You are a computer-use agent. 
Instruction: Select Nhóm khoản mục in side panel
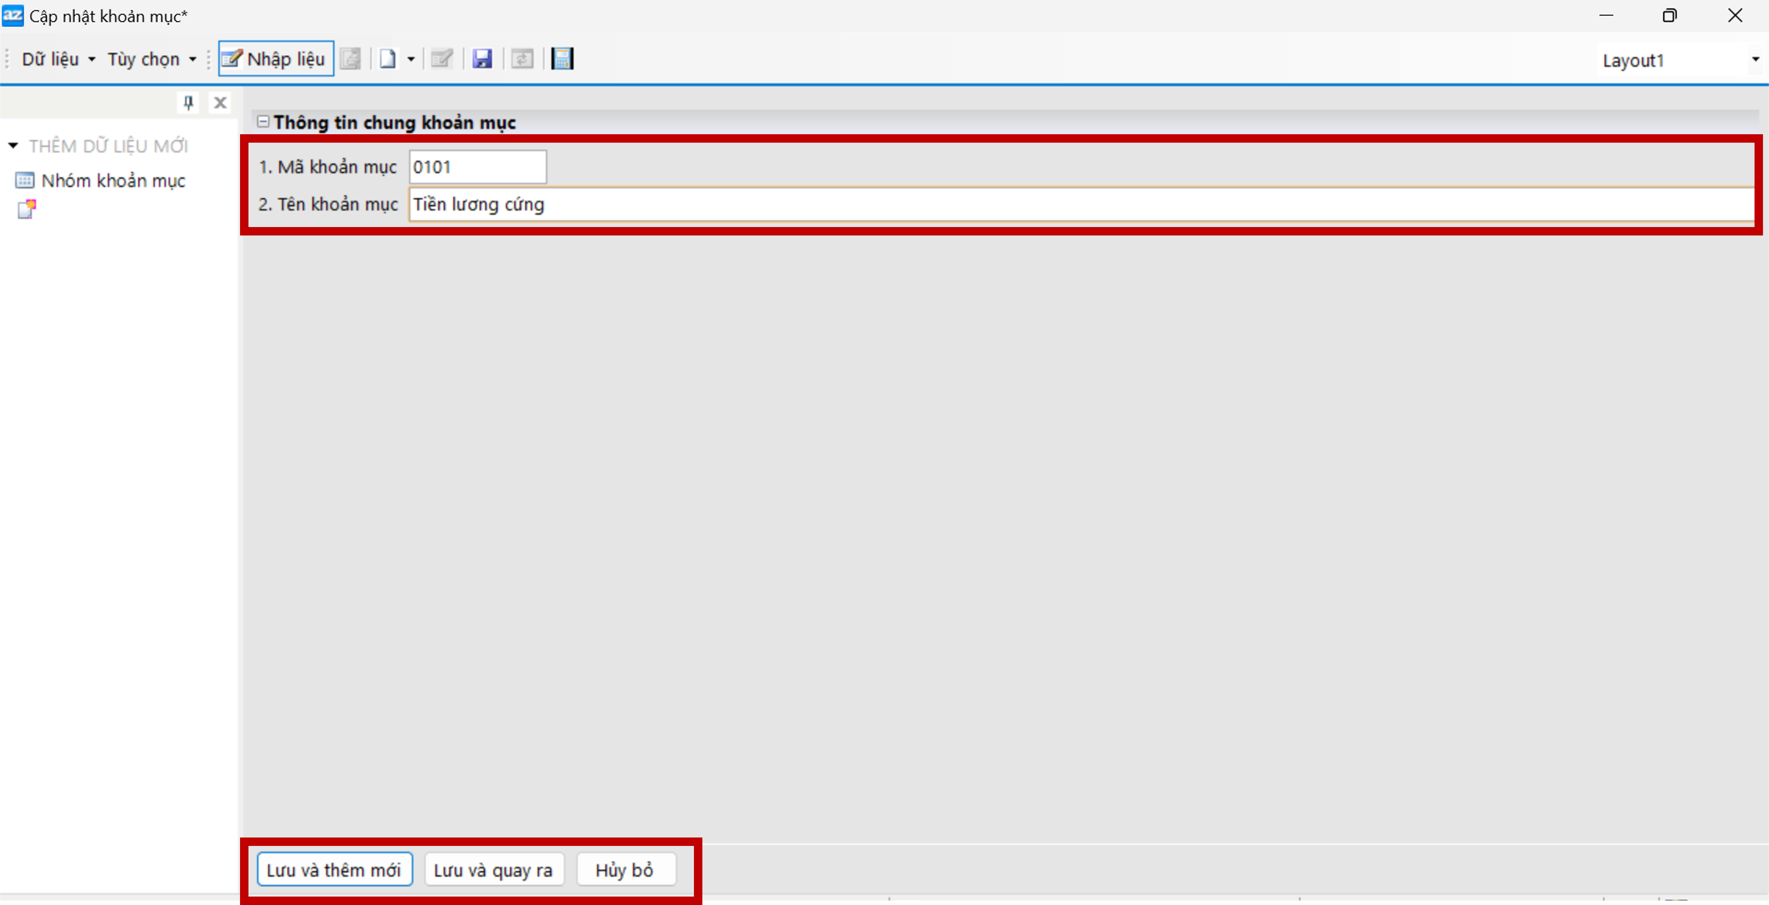(x=113, y=180)
